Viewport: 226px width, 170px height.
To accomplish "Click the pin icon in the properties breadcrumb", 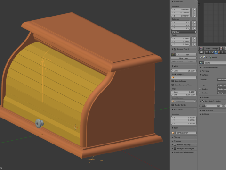I will pos(201,57).
